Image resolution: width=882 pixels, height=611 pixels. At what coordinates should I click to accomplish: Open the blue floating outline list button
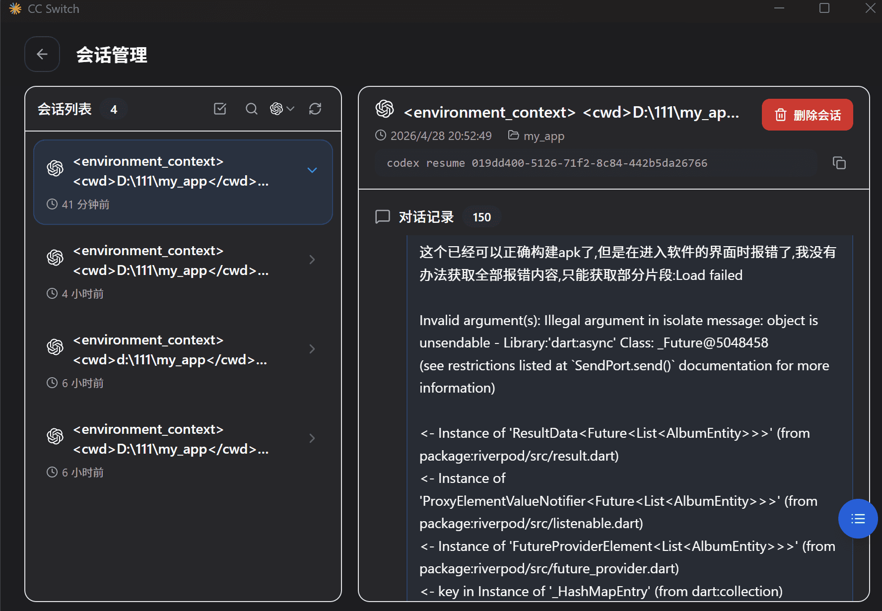pos(858,519)
